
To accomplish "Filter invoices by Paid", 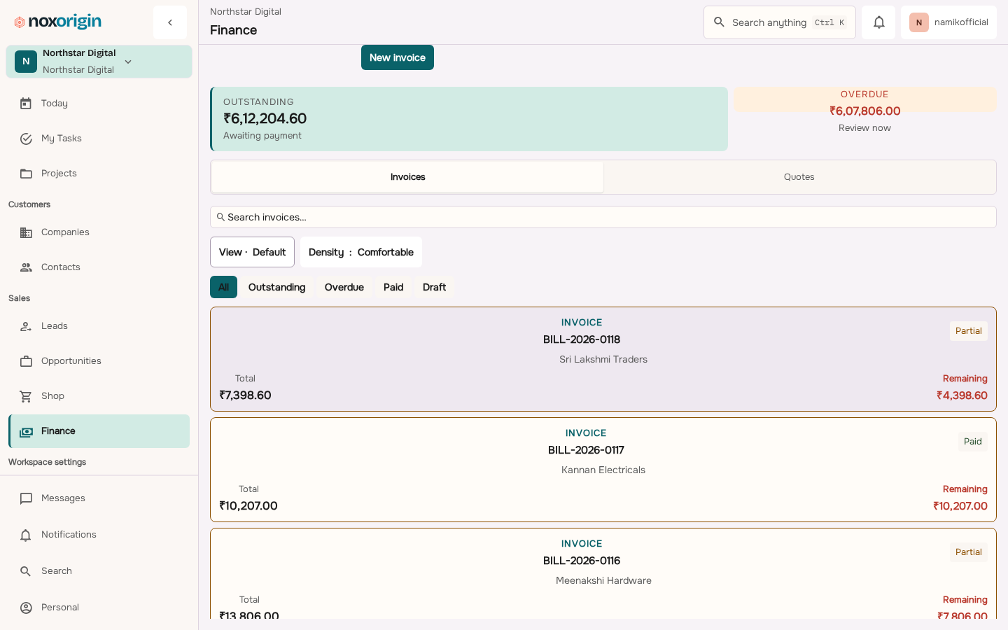I will 393,287.
